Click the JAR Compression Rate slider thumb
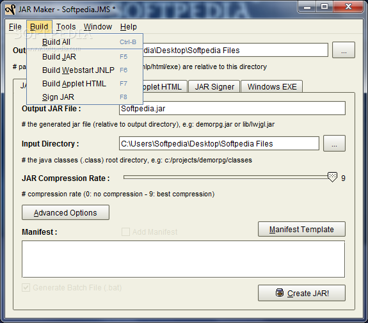Image resolution: width=368 pixels, height=323 pixels. coord(332,177)
